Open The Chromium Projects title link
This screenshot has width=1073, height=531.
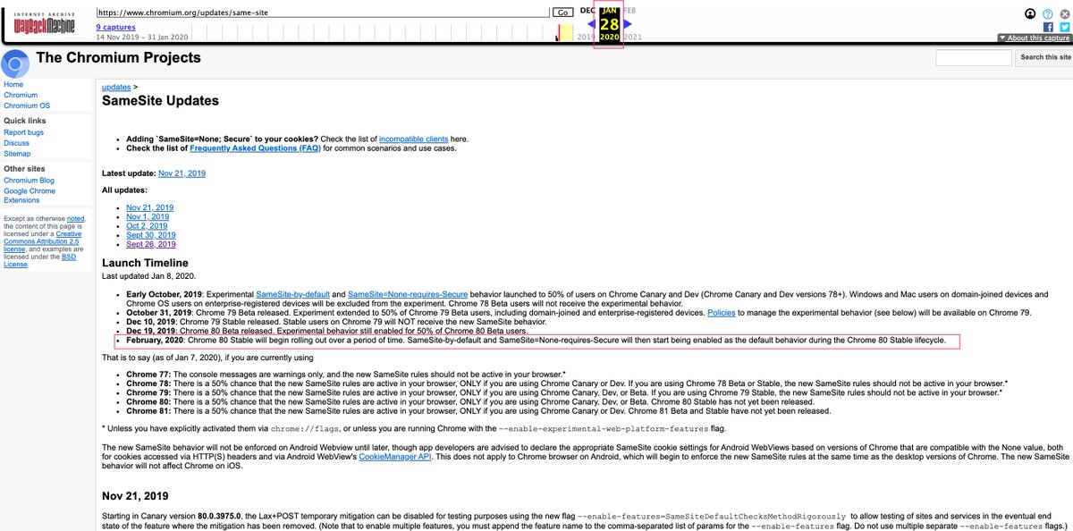click(x=118, y=58)
